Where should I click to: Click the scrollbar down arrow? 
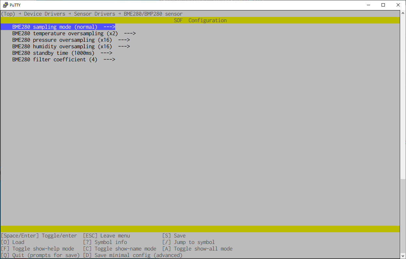403,256
